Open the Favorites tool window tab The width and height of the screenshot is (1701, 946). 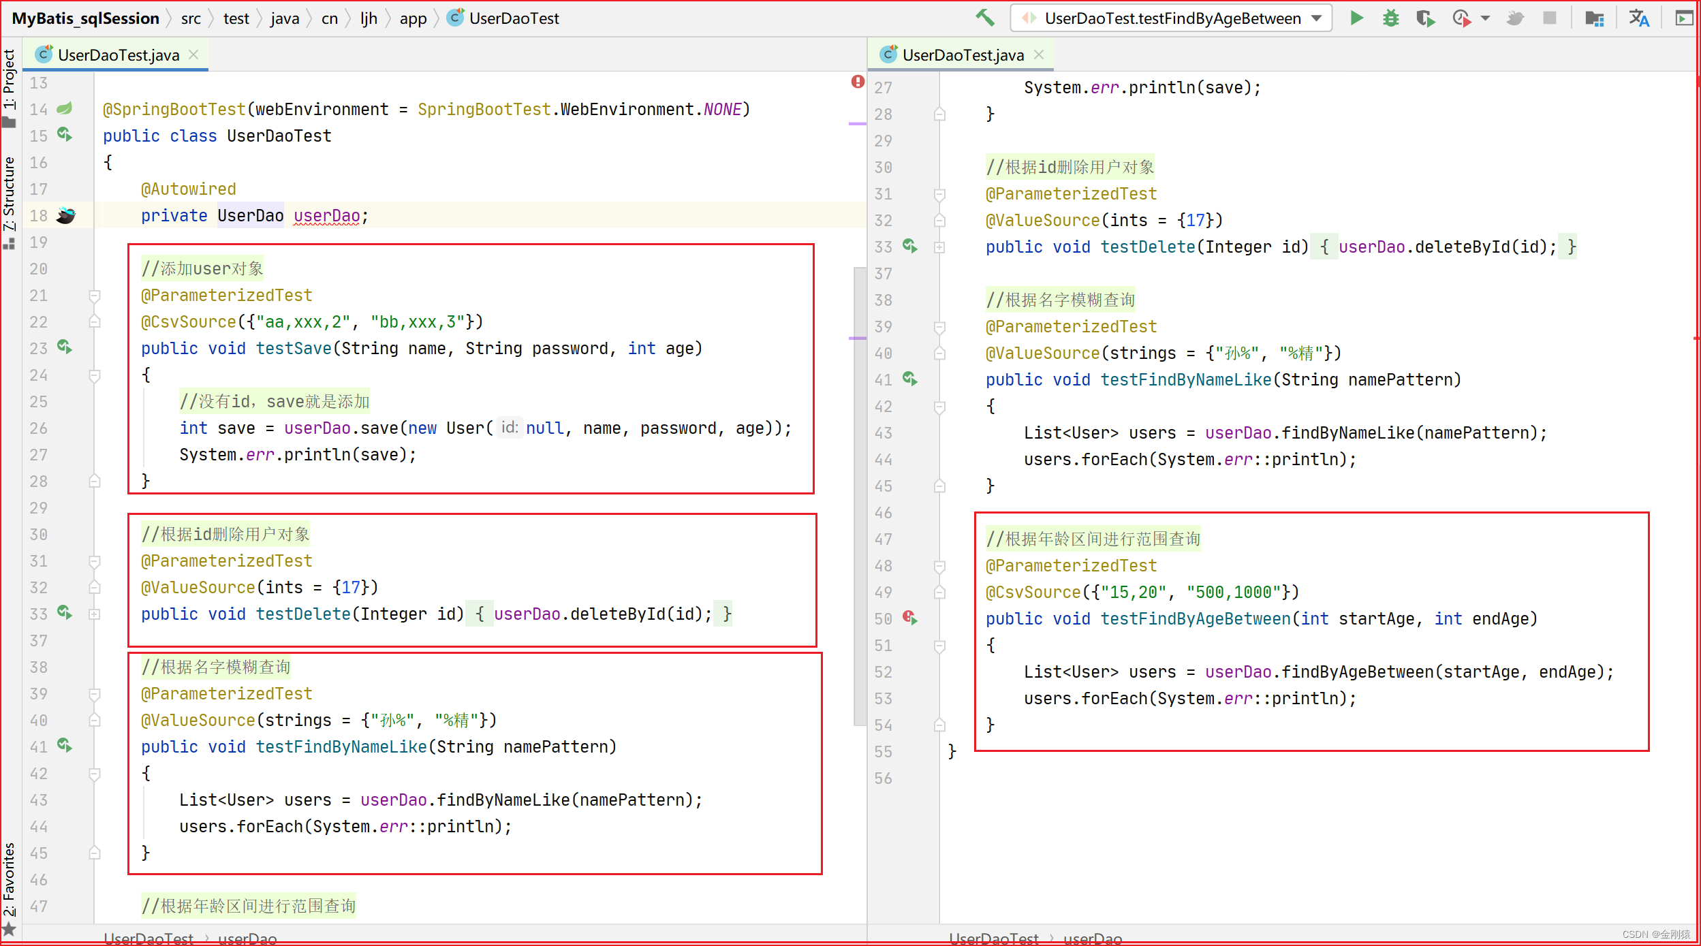pyautogui.click(x=9, y=888)
